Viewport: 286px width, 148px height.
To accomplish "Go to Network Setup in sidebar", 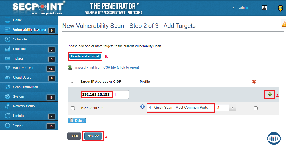I will tap(24, 106).
